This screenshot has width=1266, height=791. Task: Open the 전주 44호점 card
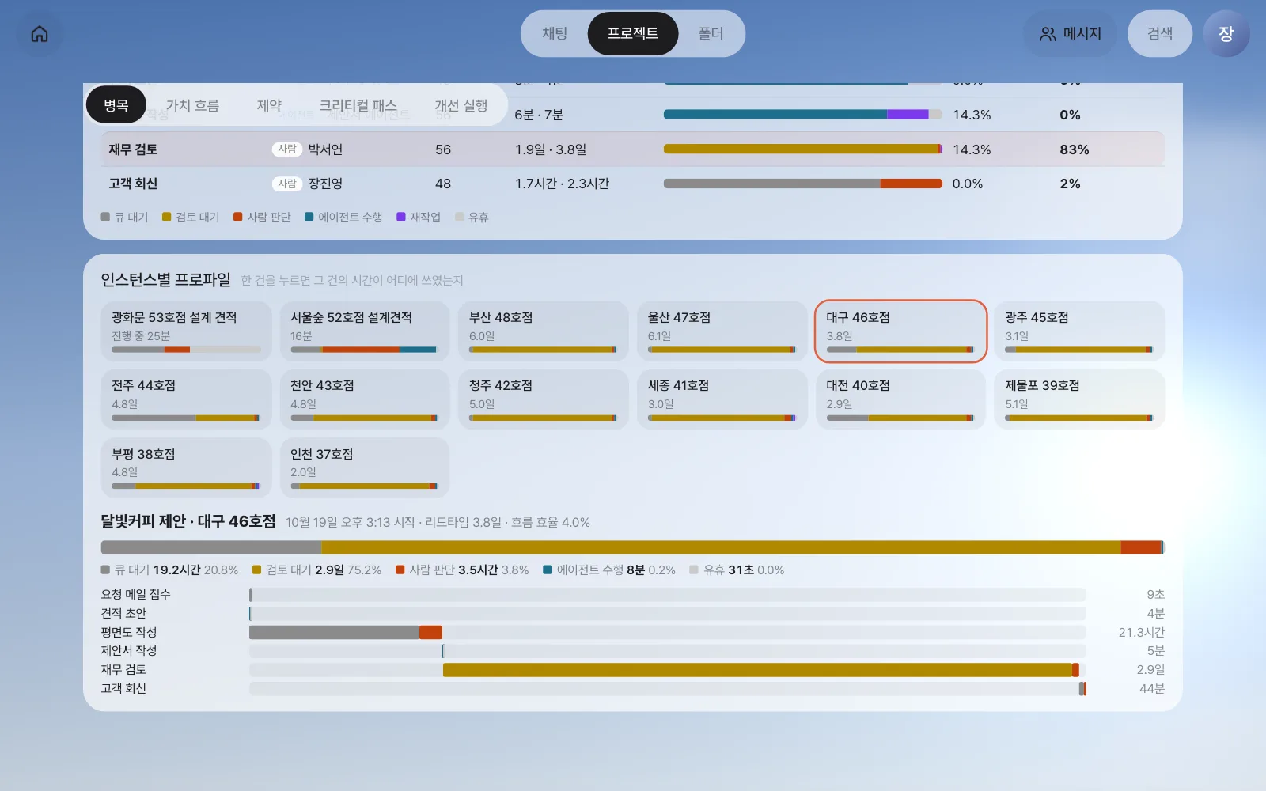coord(186,399)
